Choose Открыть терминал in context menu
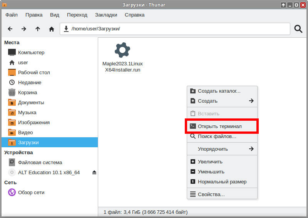The width and height of the screenshot is (308, 218). point(222,126)
